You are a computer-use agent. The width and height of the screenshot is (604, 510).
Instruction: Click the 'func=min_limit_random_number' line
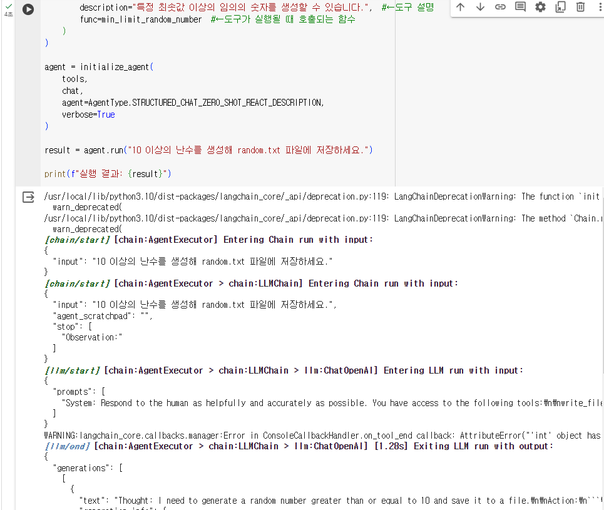pyautogui.click(x=218, y=19)
